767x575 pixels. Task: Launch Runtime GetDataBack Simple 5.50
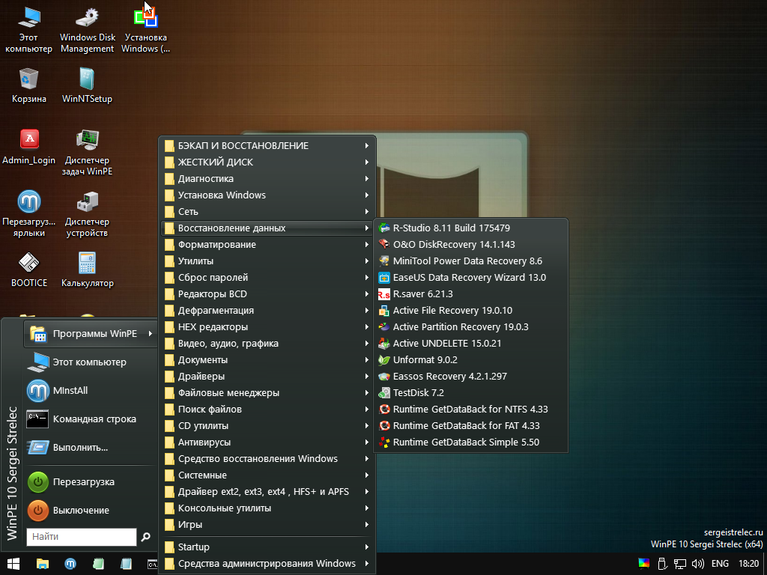pyautogui.click(x=470, y=442)
